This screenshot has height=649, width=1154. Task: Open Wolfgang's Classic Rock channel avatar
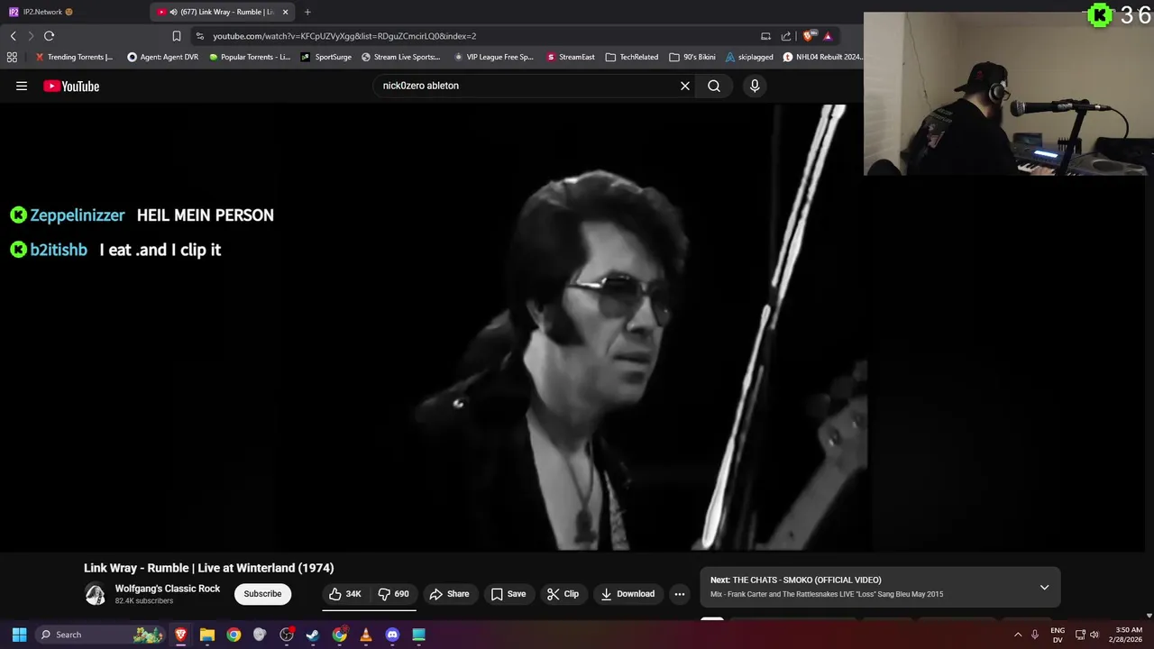(x=95, y=594)
